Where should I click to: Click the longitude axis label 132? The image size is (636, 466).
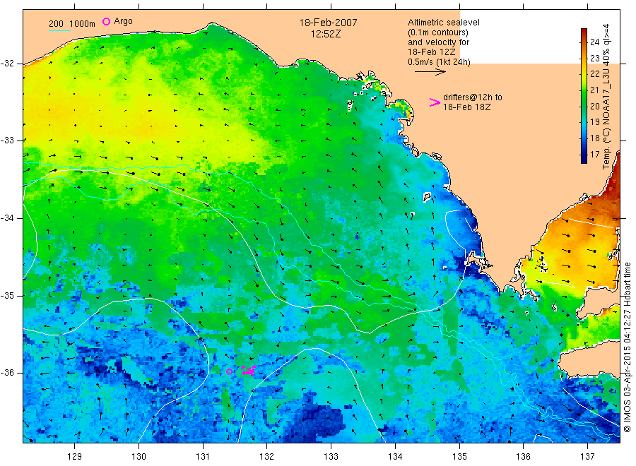point(267,457)
